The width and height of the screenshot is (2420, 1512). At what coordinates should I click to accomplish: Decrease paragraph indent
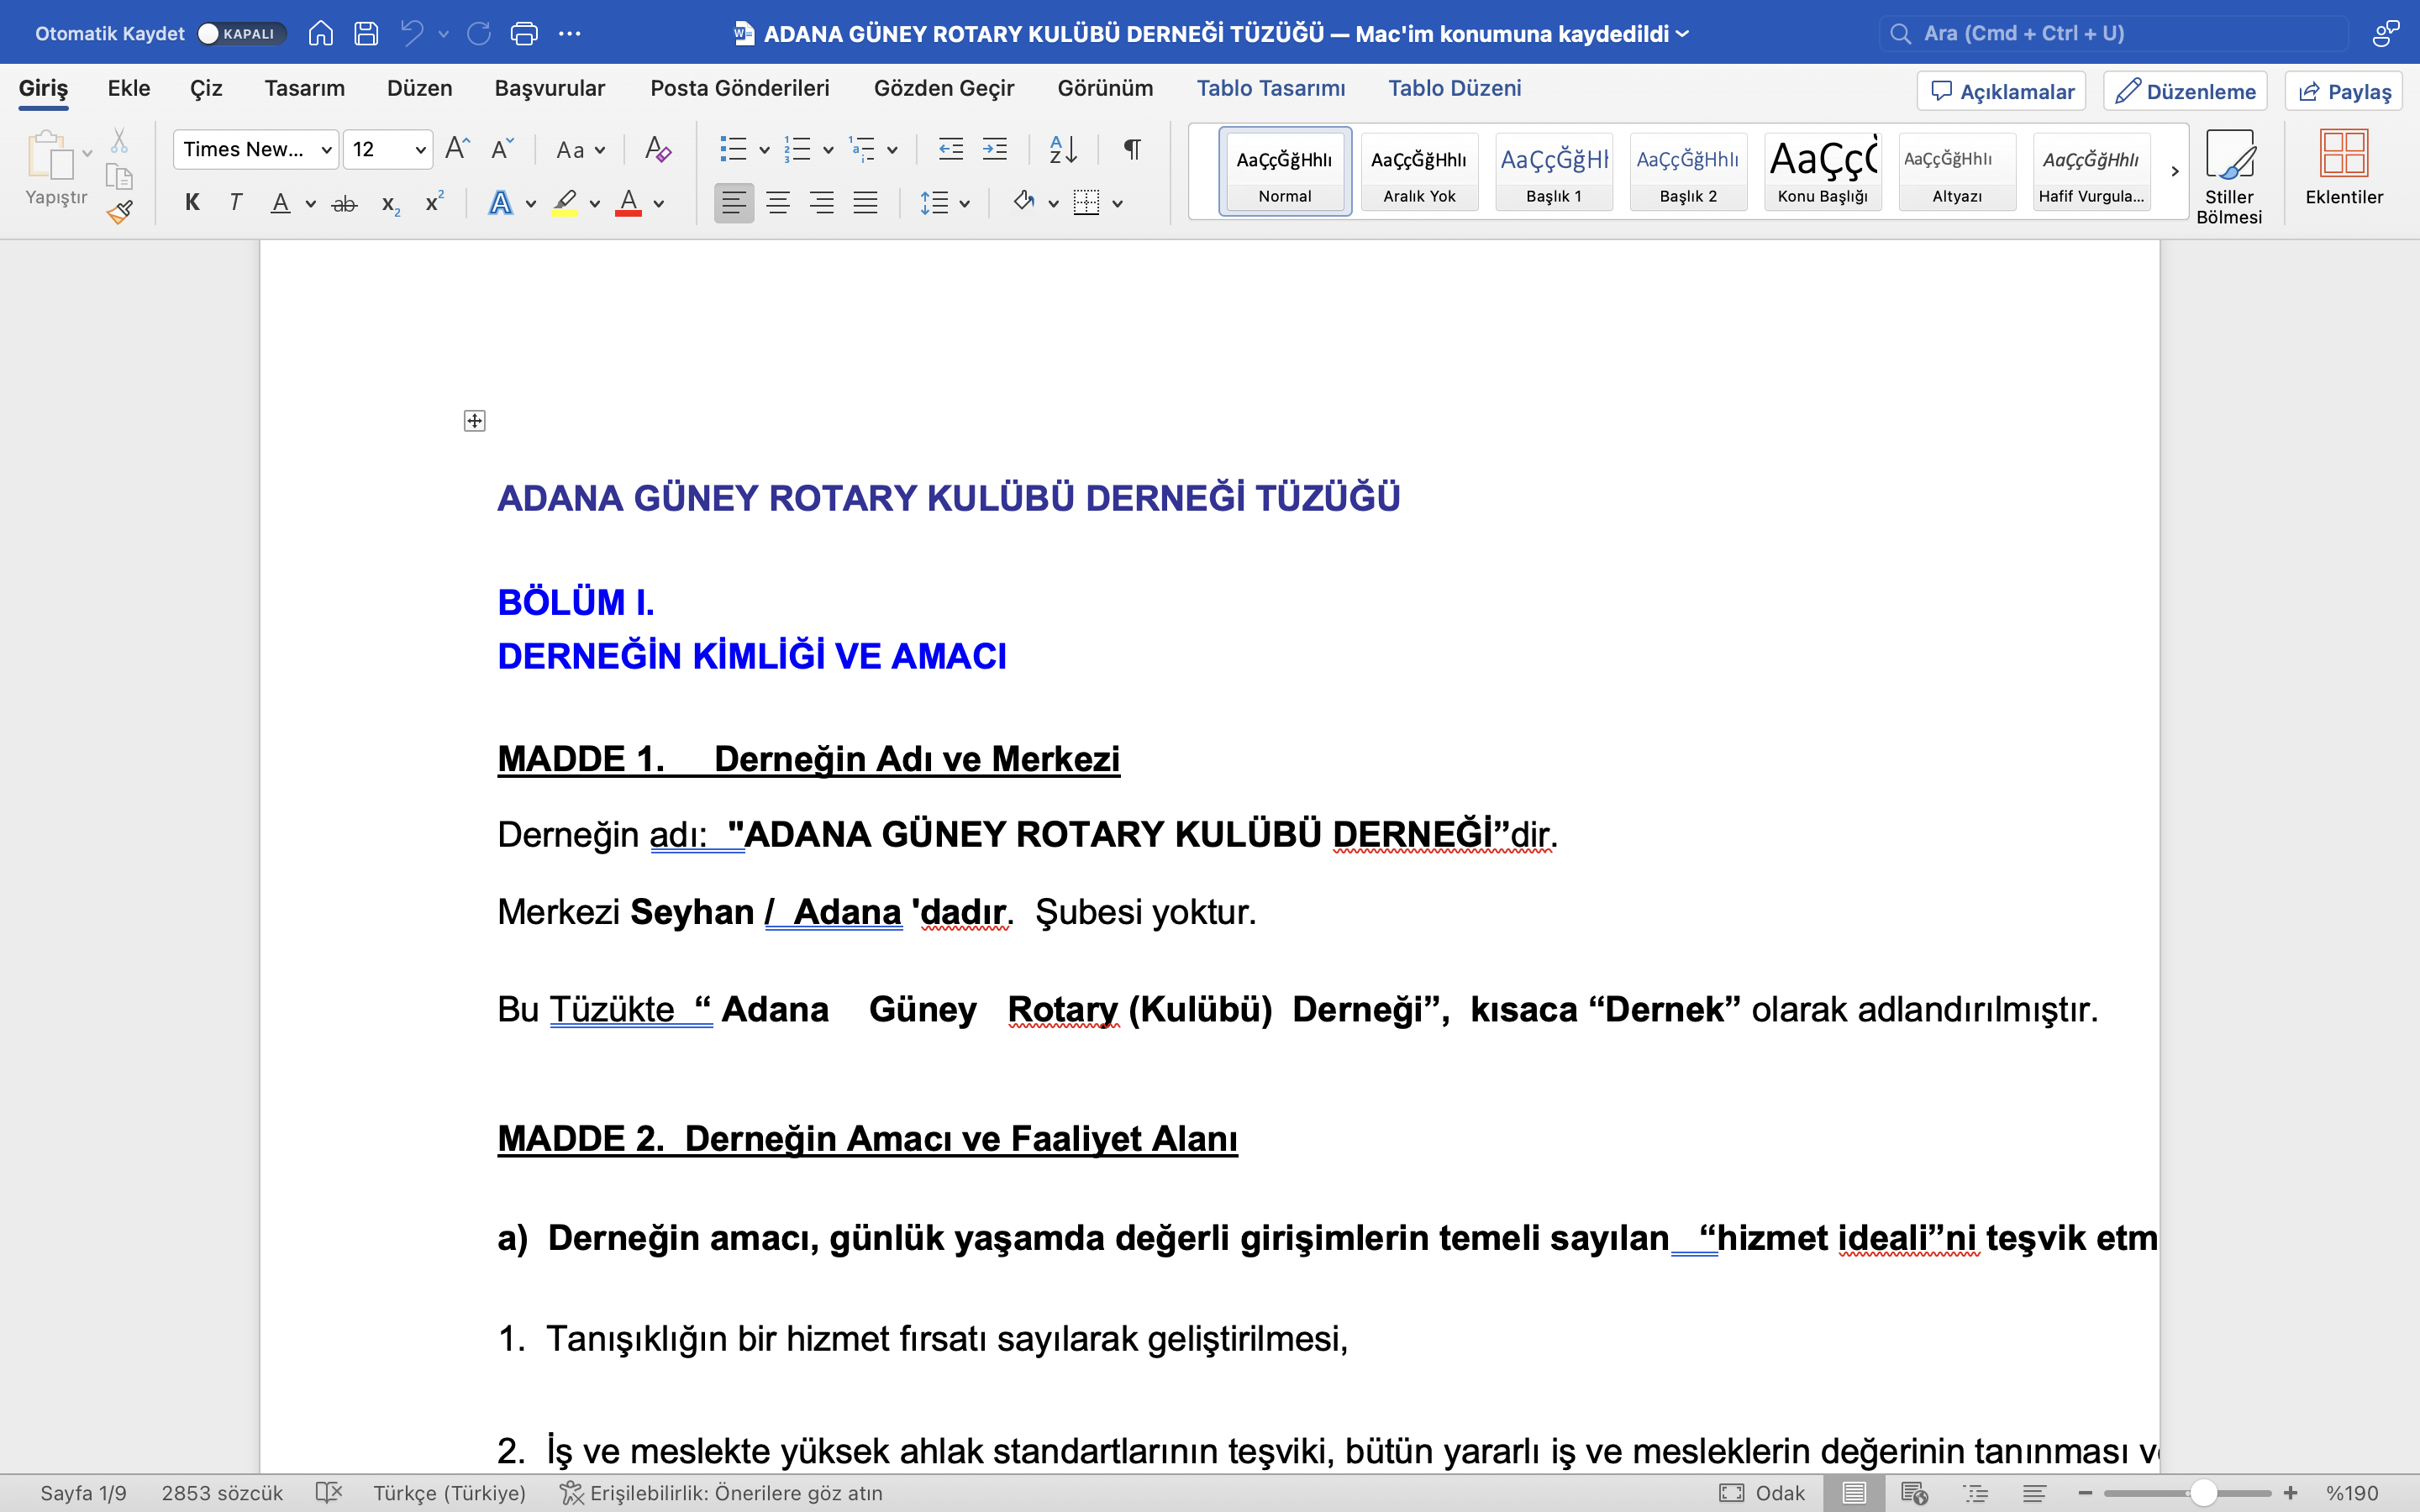(950, 149)
